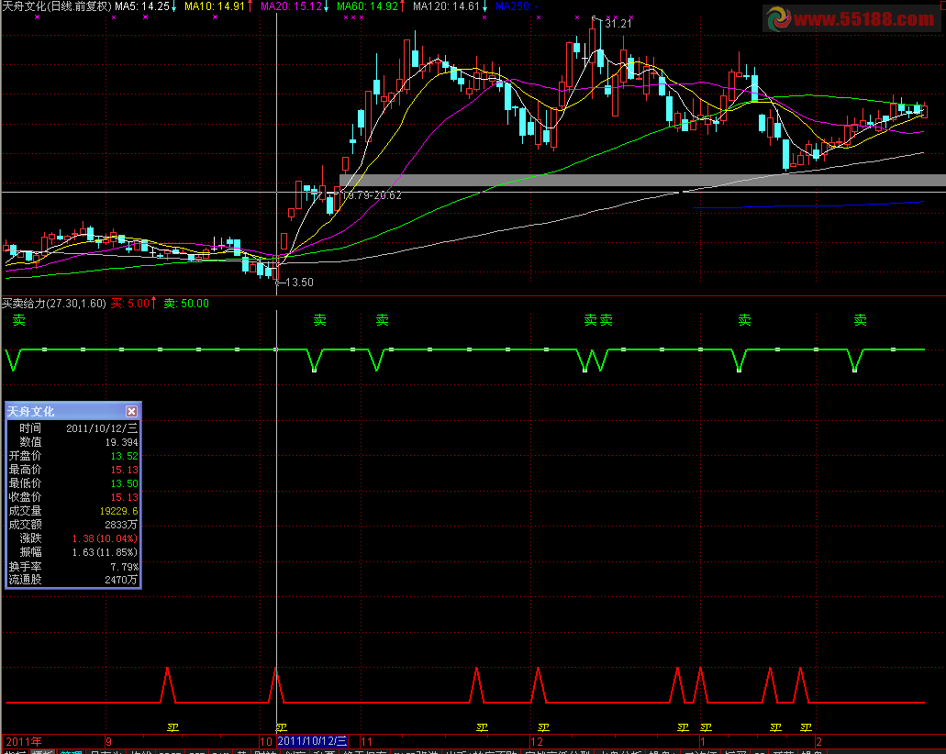Click the 19.79-20.62 gap price label
This screenshot has height=754, width=946.
371,194
